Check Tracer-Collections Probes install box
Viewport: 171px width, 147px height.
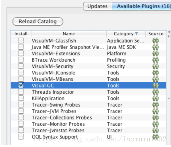click(21, 117)
